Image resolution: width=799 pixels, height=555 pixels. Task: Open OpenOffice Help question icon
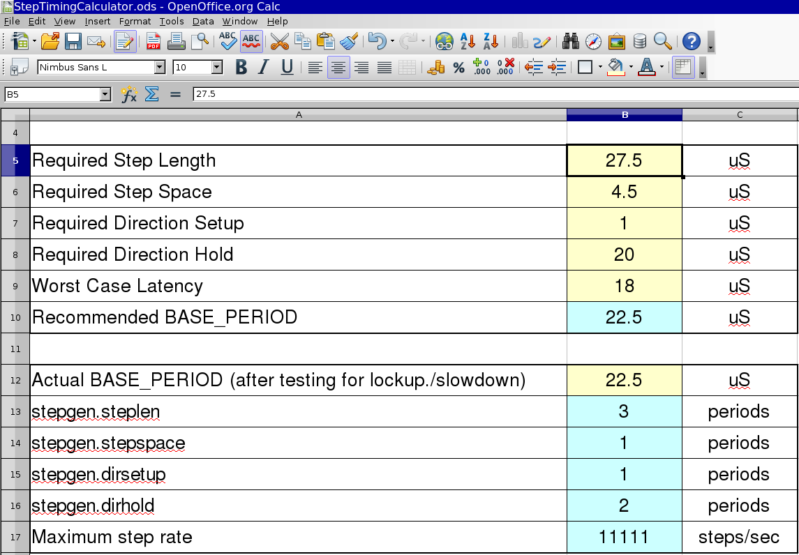pos(692,41)
